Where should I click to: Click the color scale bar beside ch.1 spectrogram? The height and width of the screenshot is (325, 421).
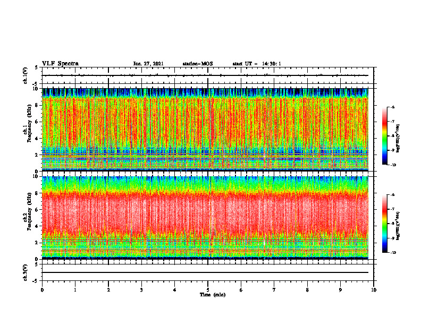(384, 136)
